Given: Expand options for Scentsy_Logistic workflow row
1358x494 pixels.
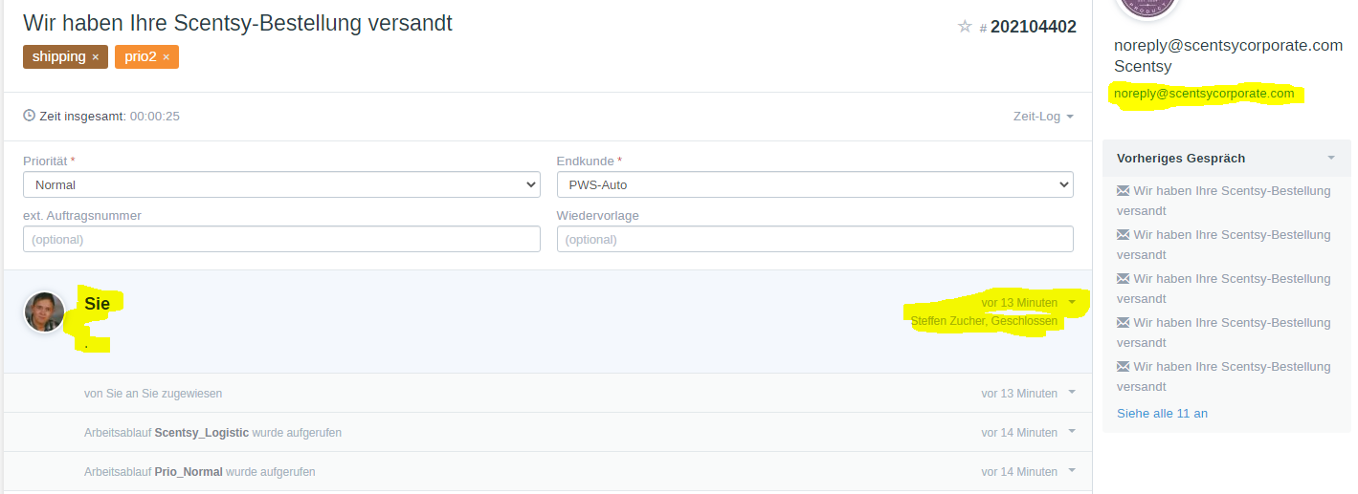Looking at the screenshot, I should 1072,432.
